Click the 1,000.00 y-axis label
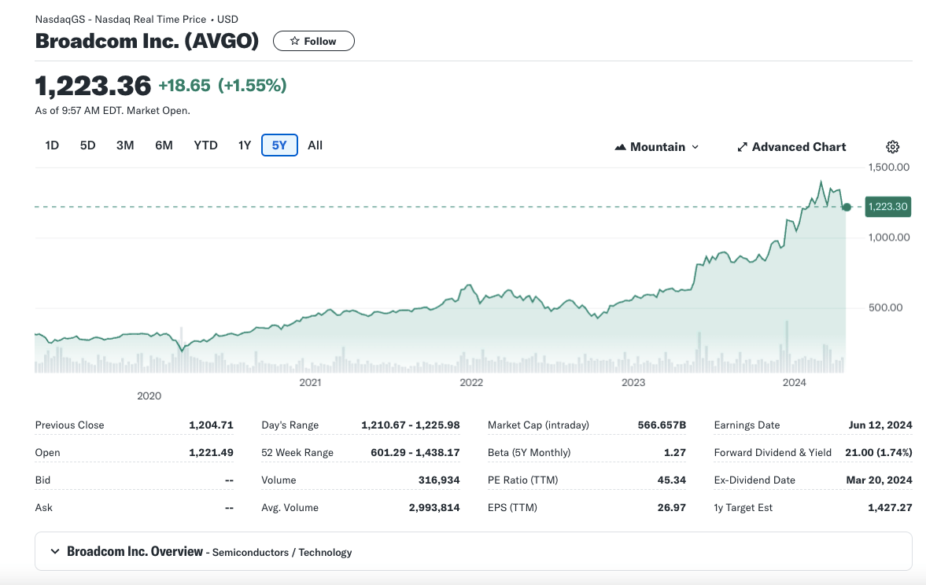Image resolution: width=926 pixels, height=585 pixels. click(889, 237)
